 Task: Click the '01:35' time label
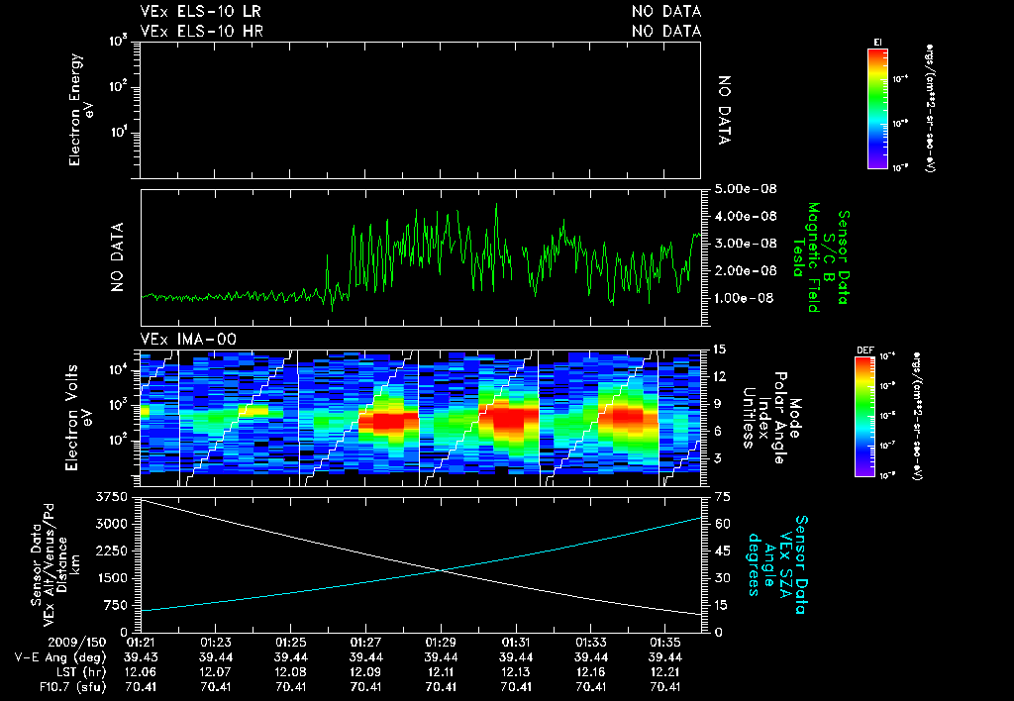click(x=665, y=643)
